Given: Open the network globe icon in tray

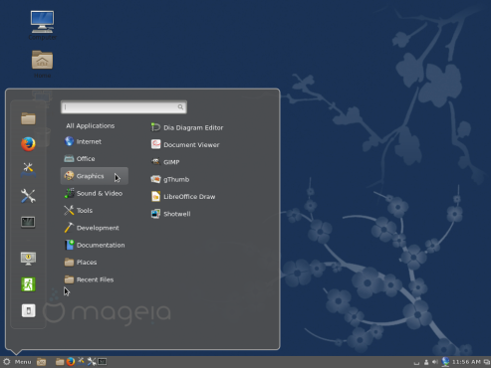Looking at the screenshot, I should click(x=445, y=362).
